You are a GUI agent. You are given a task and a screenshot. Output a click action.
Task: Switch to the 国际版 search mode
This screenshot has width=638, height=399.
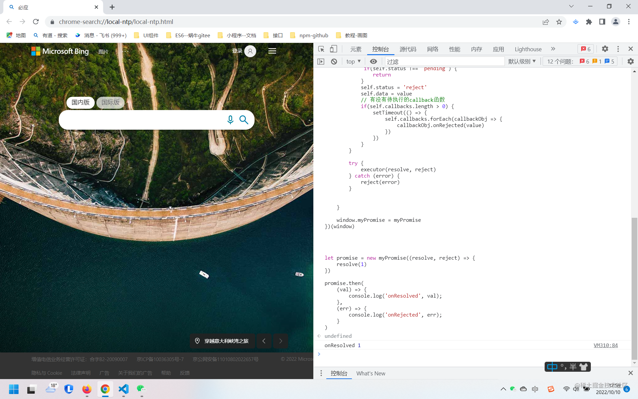[110, 102]
